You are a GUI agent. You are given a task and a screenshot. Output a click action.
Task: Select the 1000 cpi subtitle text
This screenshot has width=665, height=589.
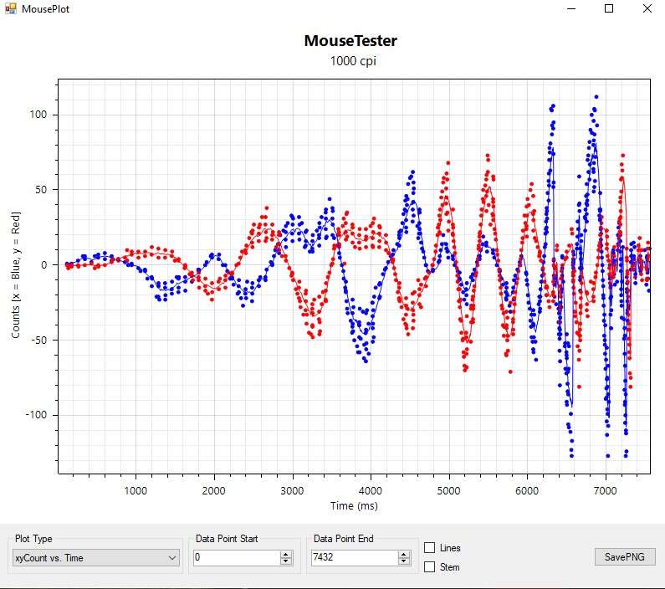[x=350, y=61]
